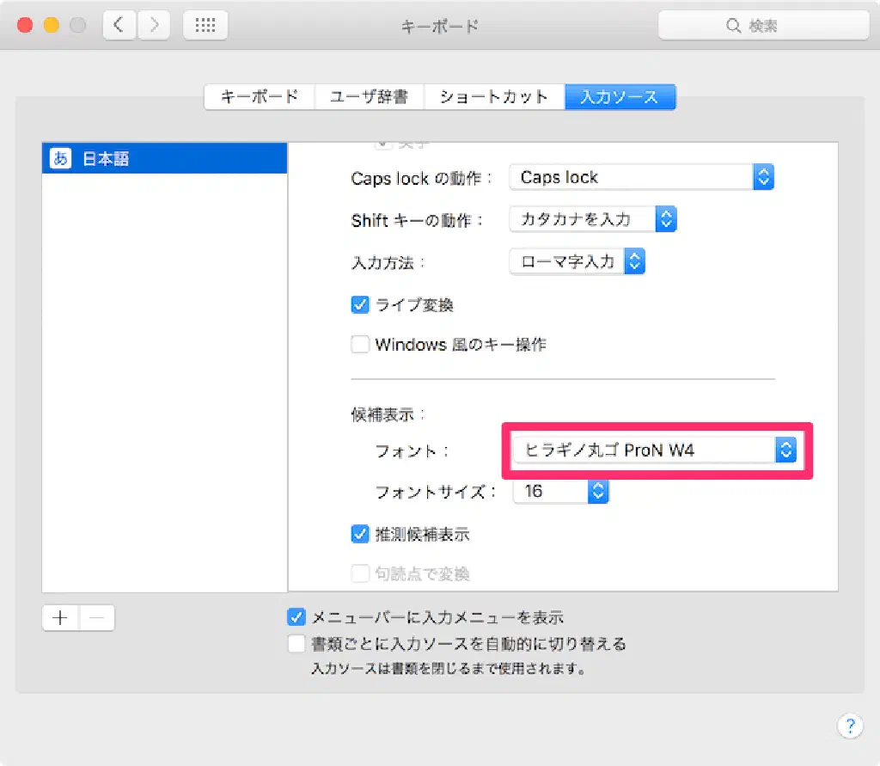Viewport: 880px width, 766px height.
Task: Click the back navigation arrow
Action: pyautogui.click(x=119, y=26)
